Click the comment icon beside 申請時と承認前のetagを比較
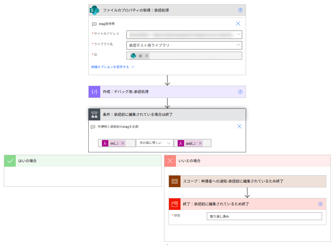 pyautogui.click(x=93, y=127)
